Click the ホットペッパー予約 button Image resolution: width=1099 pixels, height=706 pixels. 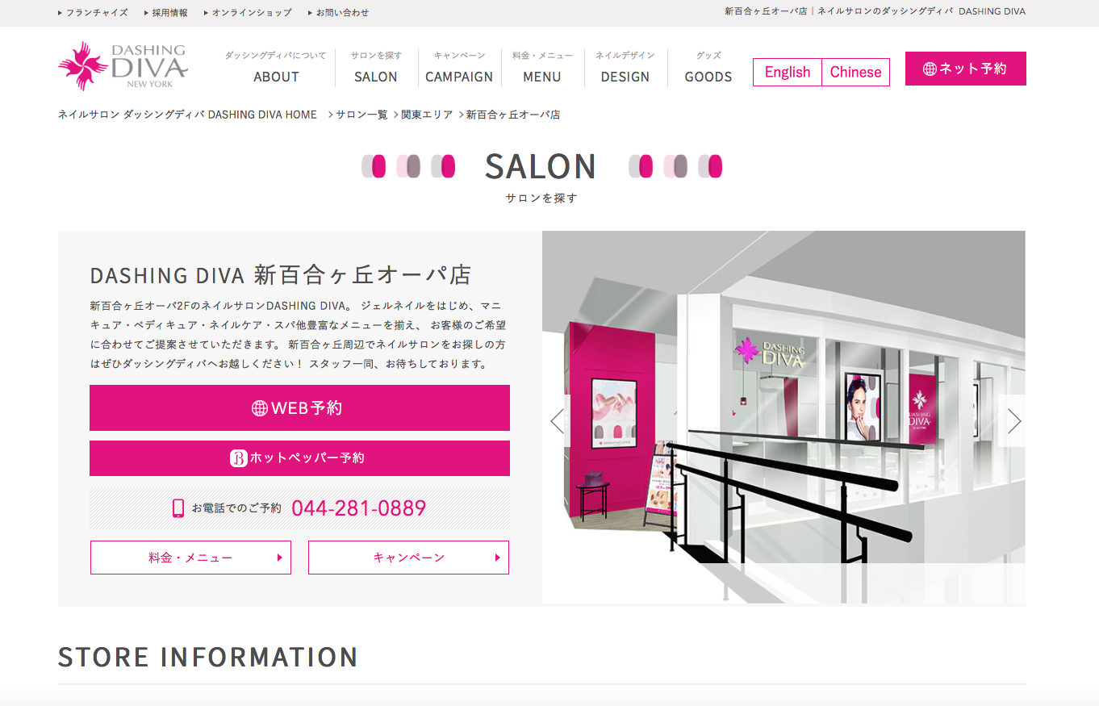pyautogui.click(x=299, y=458)
